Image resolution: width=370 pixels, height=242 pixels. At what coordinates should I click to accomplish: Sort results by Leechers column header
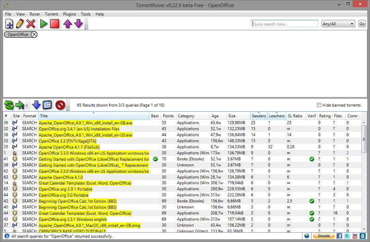[277, 116]
